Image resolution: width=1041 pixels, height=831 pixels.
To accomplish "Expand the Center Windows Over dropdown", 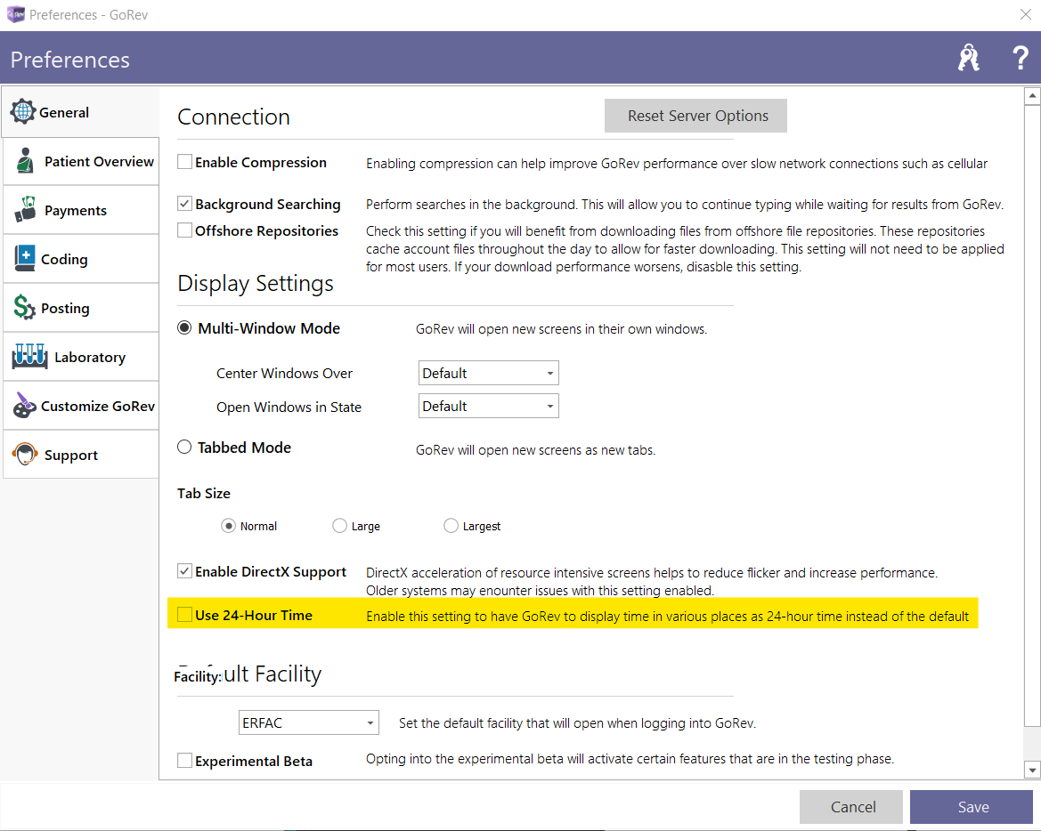I will (488, 373).
